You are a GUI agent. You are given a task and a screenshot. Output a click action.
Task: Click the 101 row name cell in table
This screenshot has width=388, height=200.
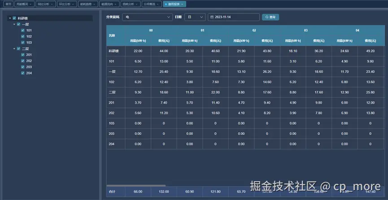(x=116, y=61)
